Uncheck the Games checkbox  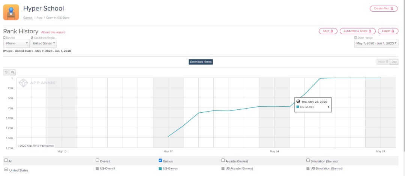(160, 160)
